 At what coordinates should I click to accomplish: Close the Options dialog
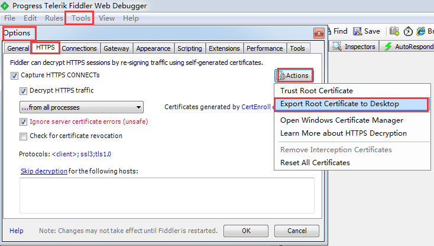(319, 34)
